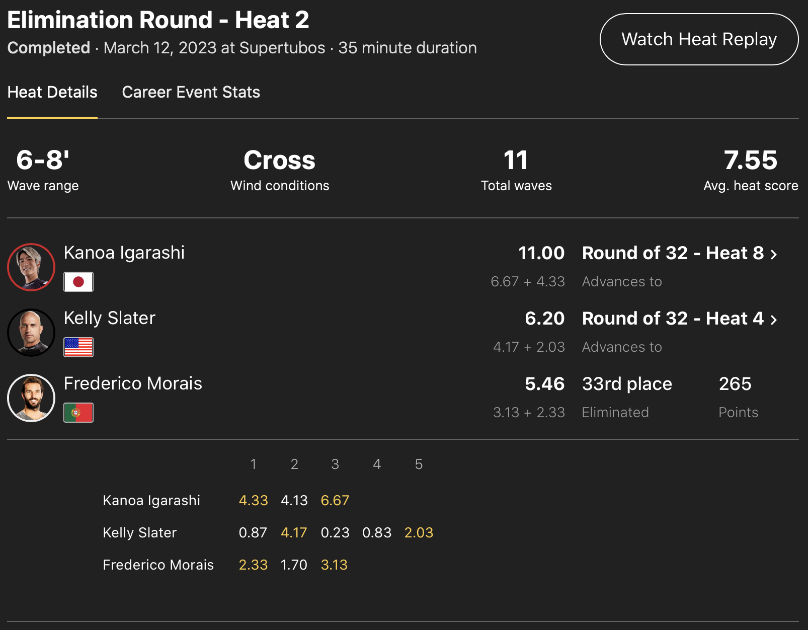Open Frederico Morais's name link in results
The width and height of the screenshot is (808, 630).
[x=133, y=383]
